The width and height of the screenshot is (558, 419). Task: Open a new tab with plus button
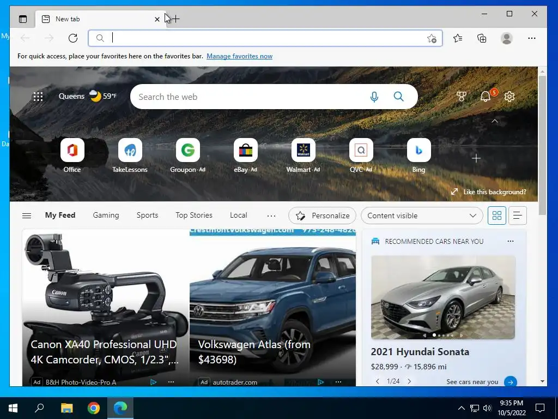pos(175,19)
